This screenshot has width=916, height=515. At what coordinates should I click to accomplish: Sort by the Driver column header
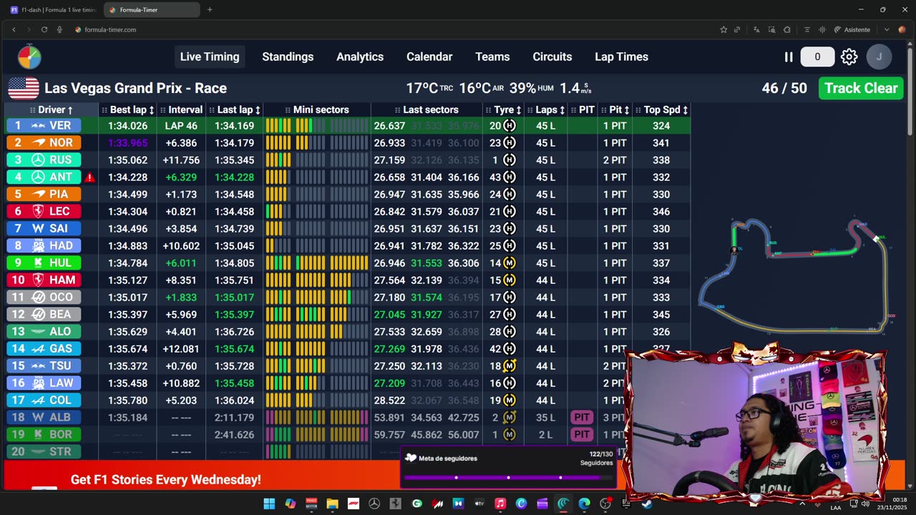pyautogui.click(x=52, y=109)
